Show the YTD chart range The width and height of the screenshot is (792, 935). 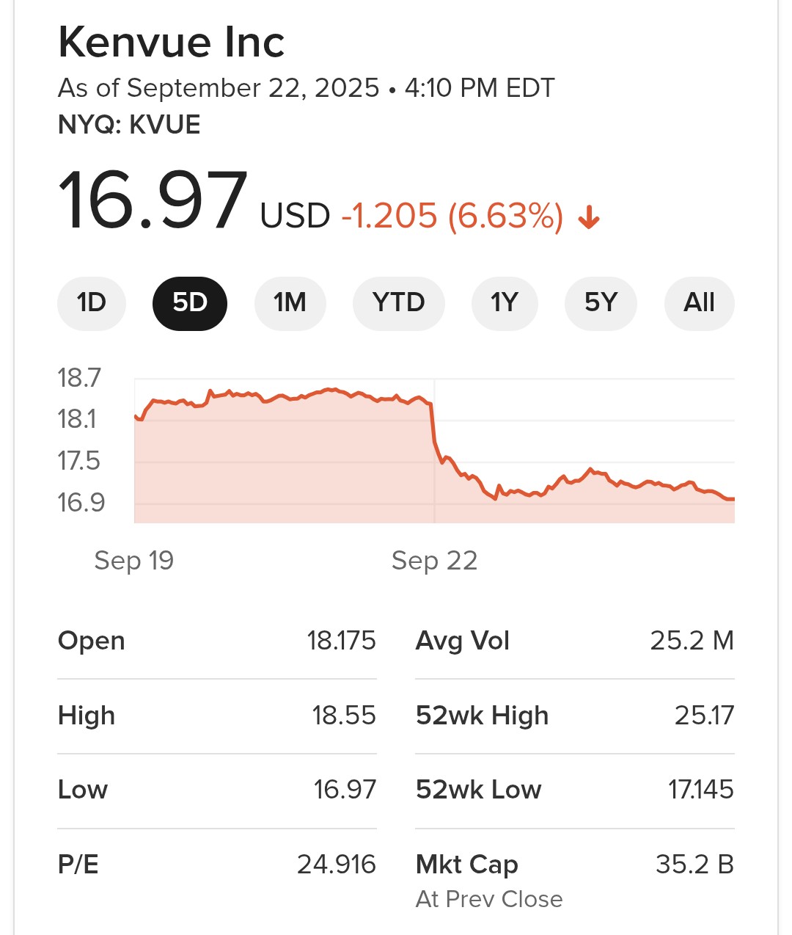pos(398,302)
